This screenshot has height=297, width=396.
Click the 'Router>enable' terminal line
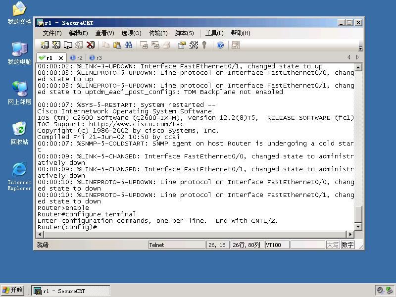(x=63, y=208)
